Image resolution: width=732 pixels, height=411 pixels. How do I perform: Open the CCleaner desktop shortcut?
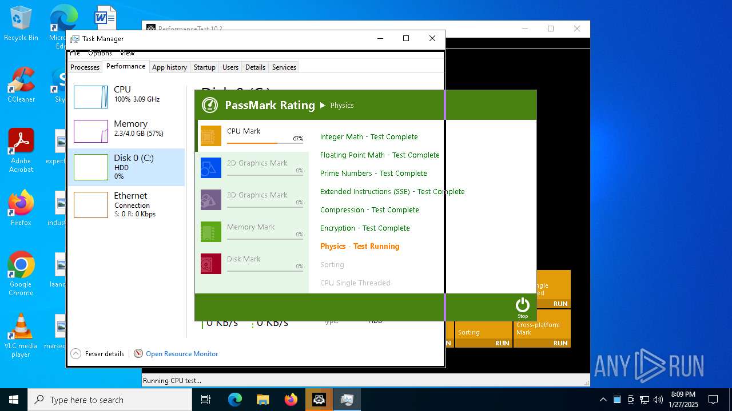(21, 85)
